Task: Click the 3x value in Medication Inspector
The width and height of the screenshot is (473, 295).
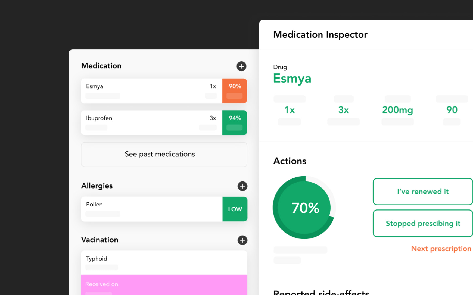Action: [x=343, y=110]
